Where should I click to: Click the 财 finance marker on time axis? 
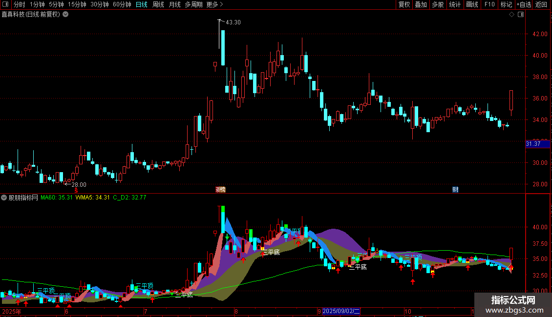[455, 190]
